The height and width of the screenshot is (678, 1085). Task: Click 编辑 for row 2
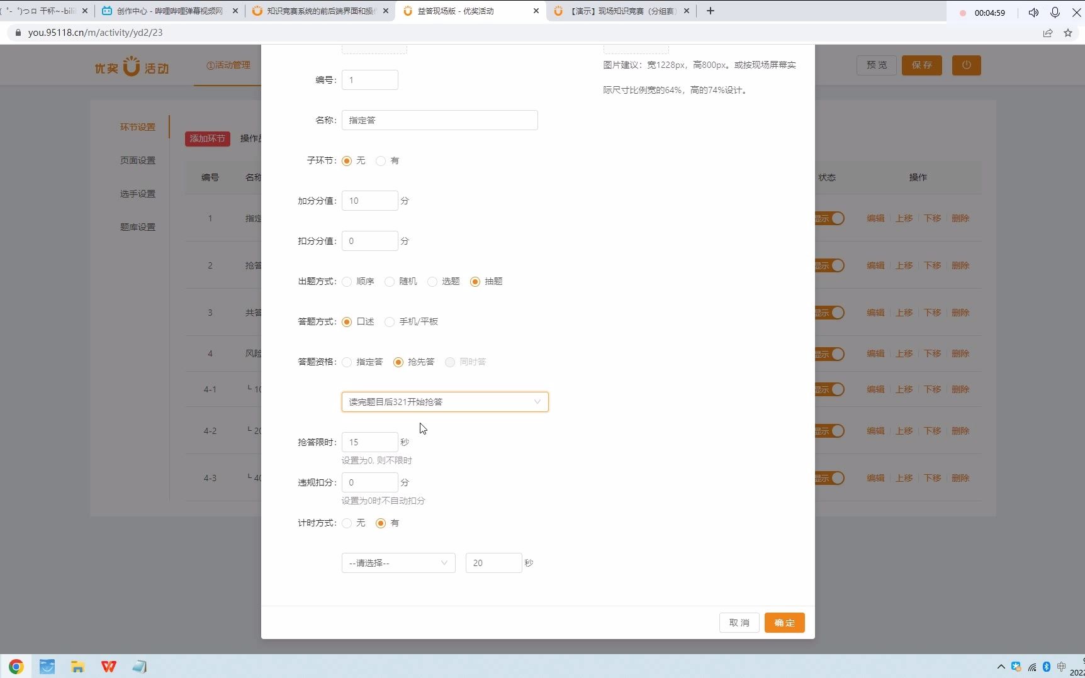click(x=875, y=265)
